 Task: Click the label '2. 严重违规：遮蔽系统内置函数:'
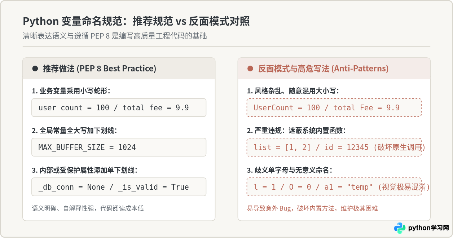296,131
